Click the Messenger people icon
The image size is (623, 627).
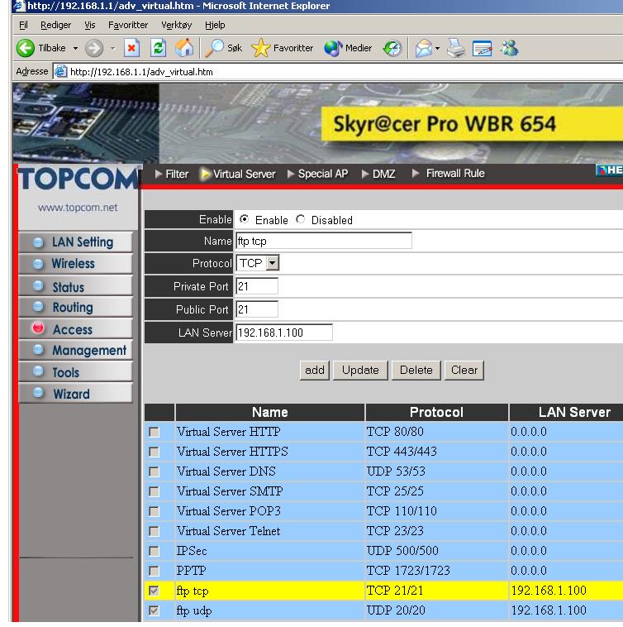click(510, 48)
